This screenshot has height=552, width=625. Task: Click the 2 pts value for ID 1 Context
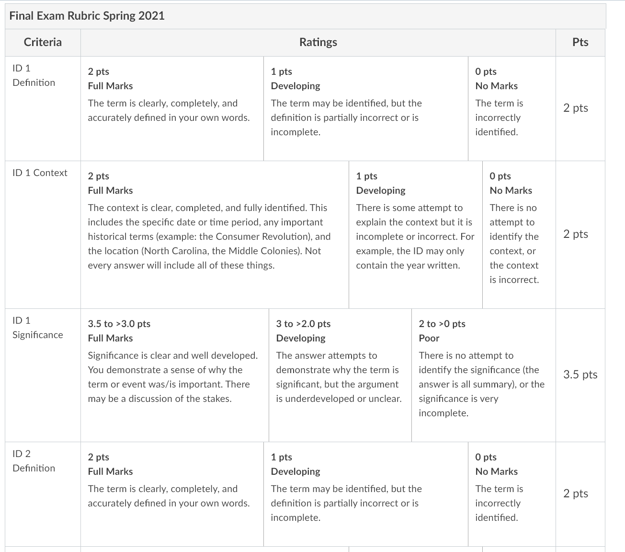576,234
